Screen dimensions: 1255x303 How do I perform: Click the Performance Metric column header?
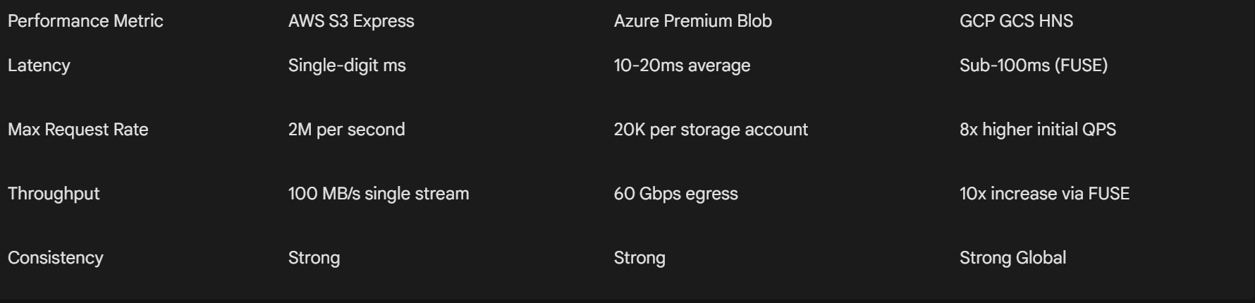click(85, 21)
